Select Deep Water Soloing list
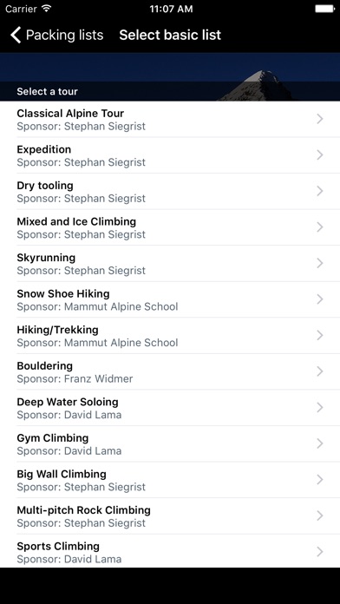 (x=170, y=408)
